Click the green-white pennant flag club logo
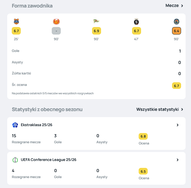 point(96,21)
